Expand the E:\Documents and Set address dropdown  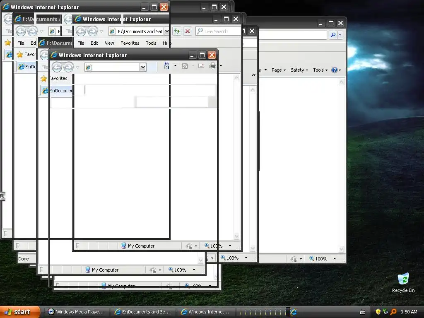(x=166, y=31)
